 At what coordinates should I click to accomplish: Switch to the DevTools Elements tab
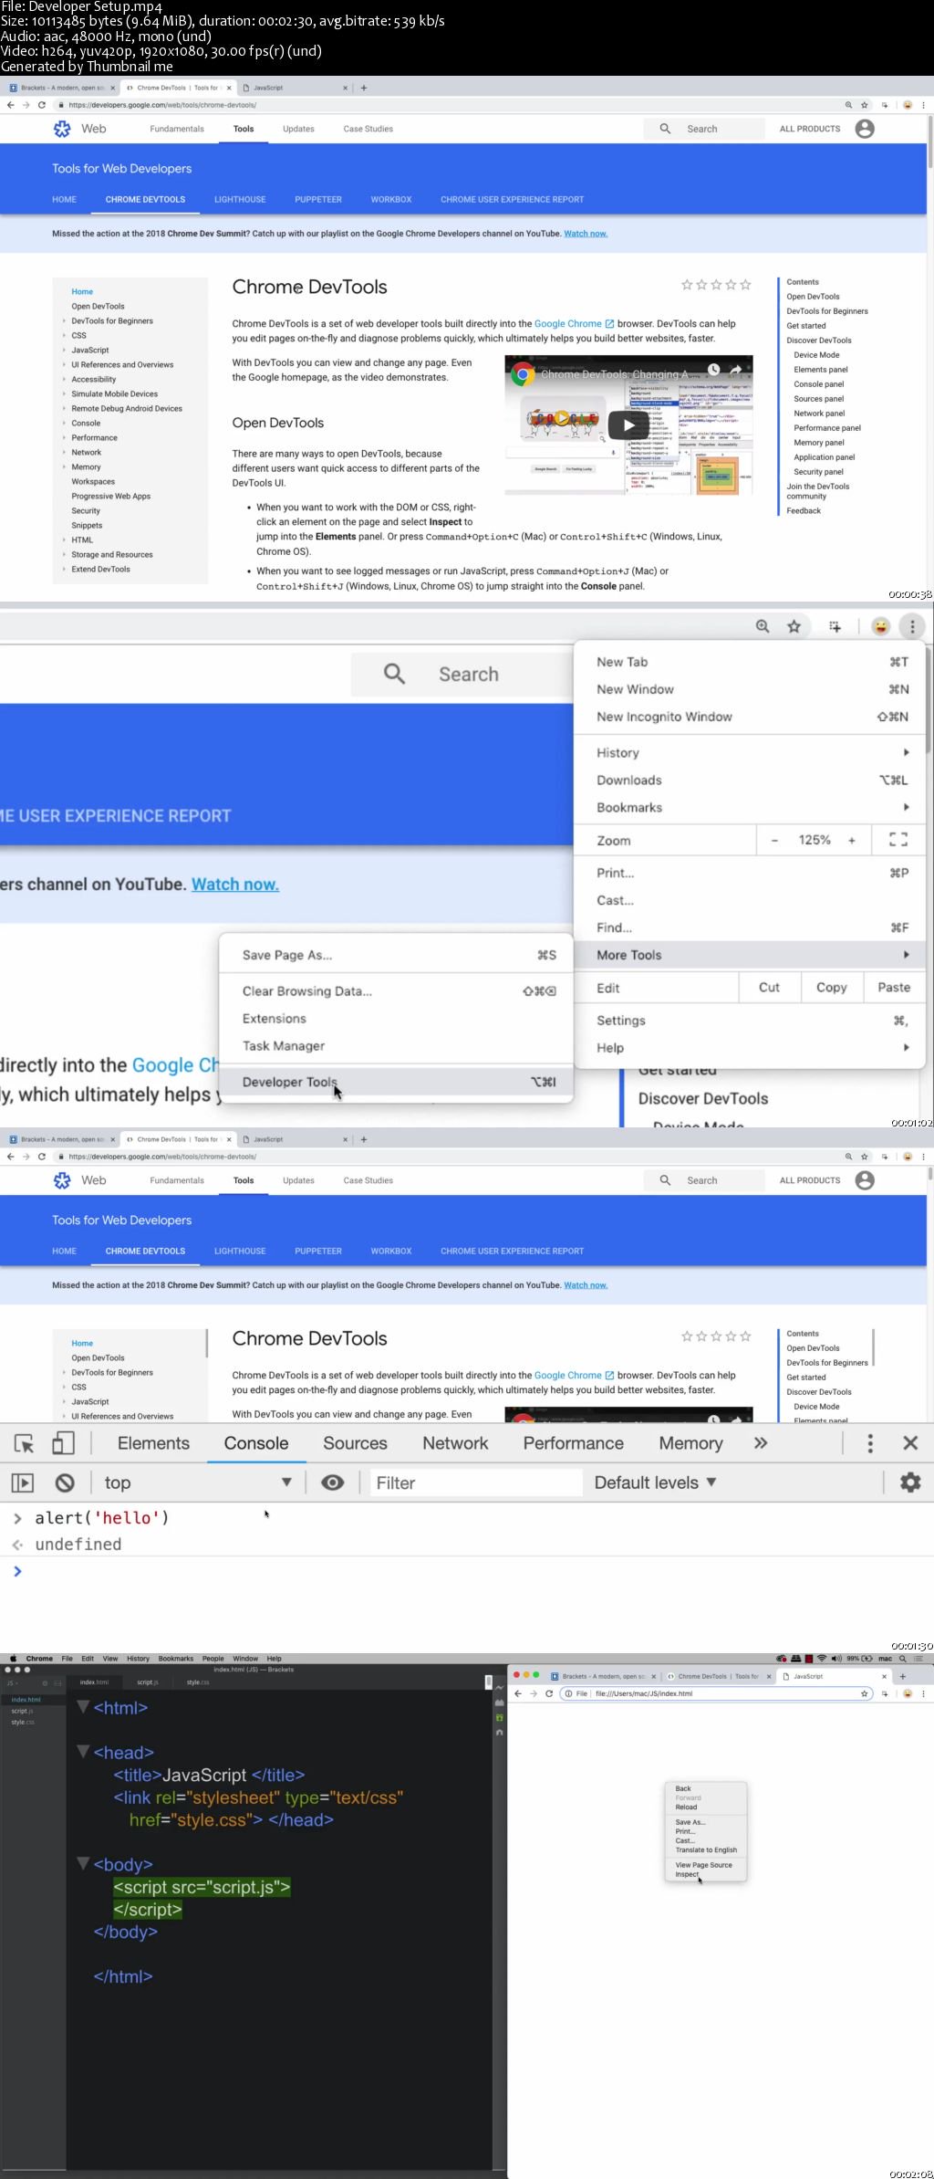point(153,1443)
